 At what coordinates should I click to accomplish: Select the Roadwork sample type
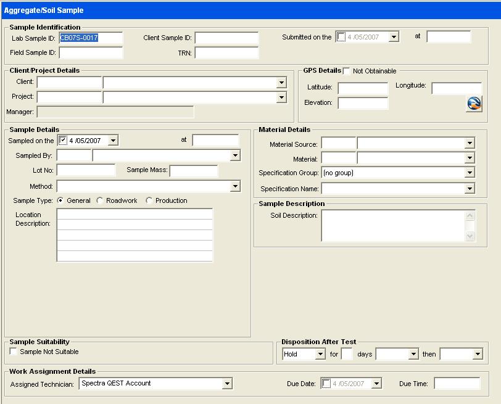(x=100, y=200)
